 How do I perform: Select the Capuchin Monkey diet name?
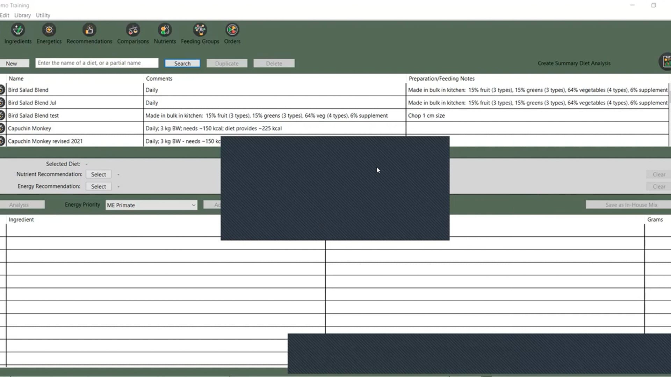pyautogui.click(x=30, y=128)
